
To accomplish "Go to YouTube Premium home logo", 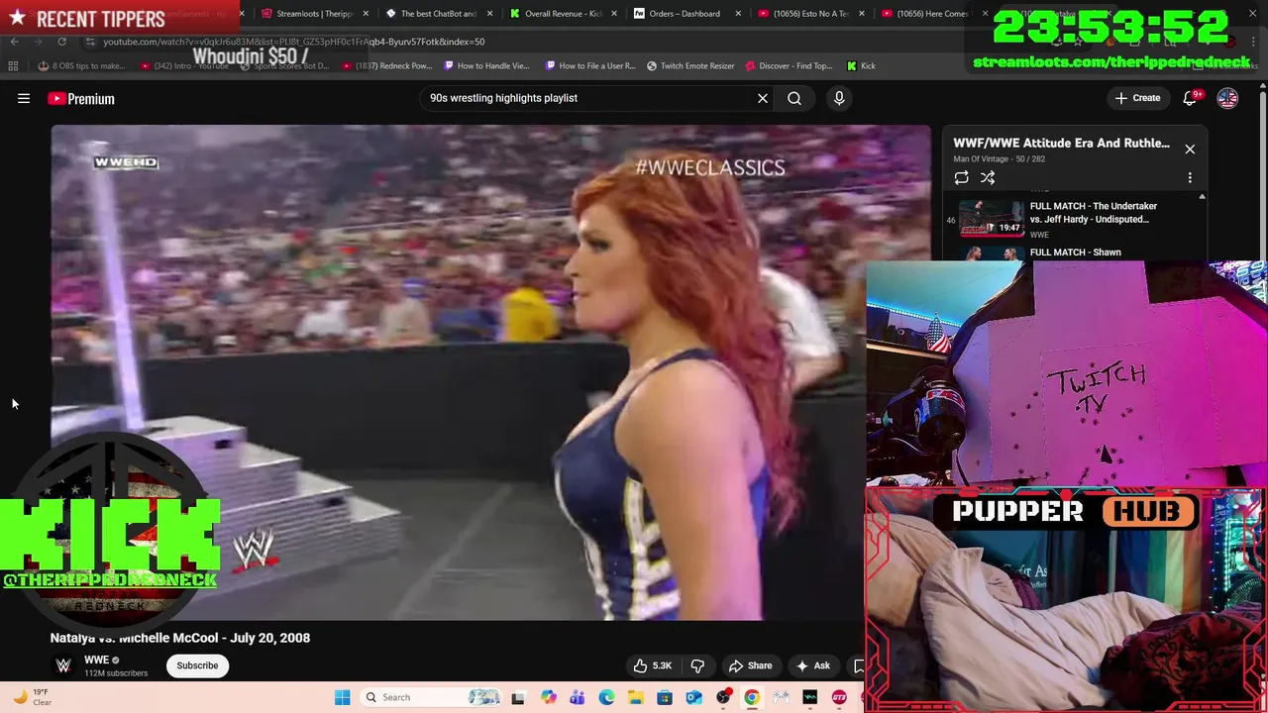I will (81, 98).
